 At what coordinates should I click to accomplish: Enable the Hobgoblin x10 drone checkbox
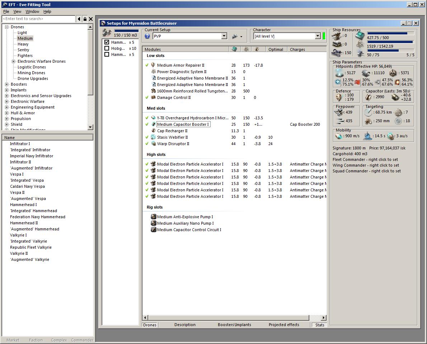(x=107, y=48)
